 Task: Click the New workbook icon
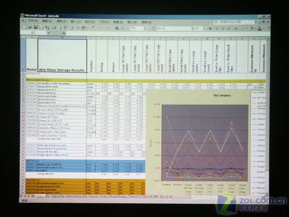(24, 27)
